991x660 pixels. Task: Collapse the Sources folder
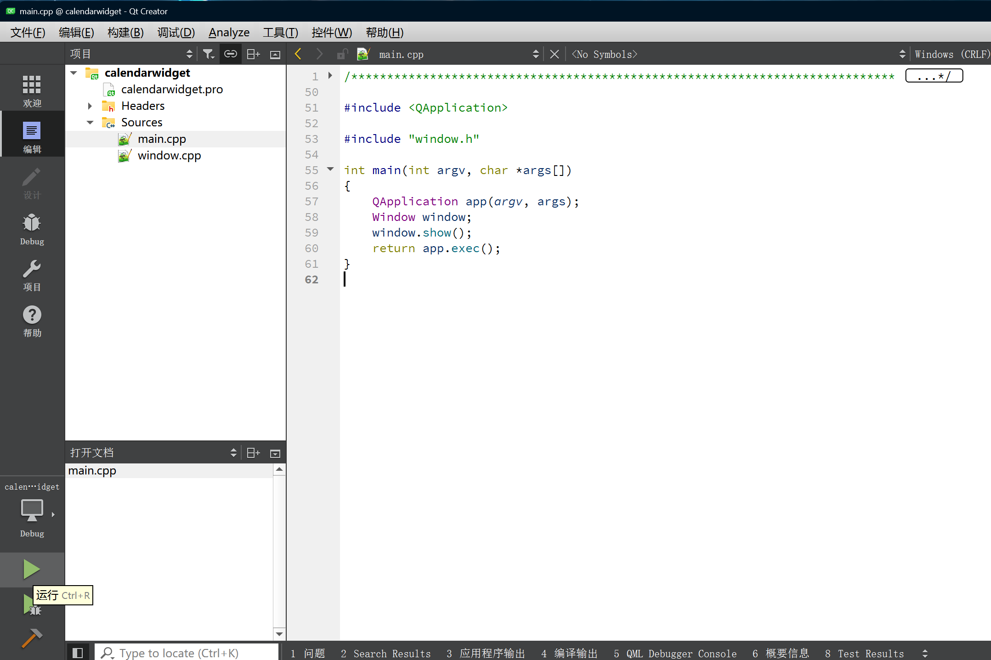90,123
